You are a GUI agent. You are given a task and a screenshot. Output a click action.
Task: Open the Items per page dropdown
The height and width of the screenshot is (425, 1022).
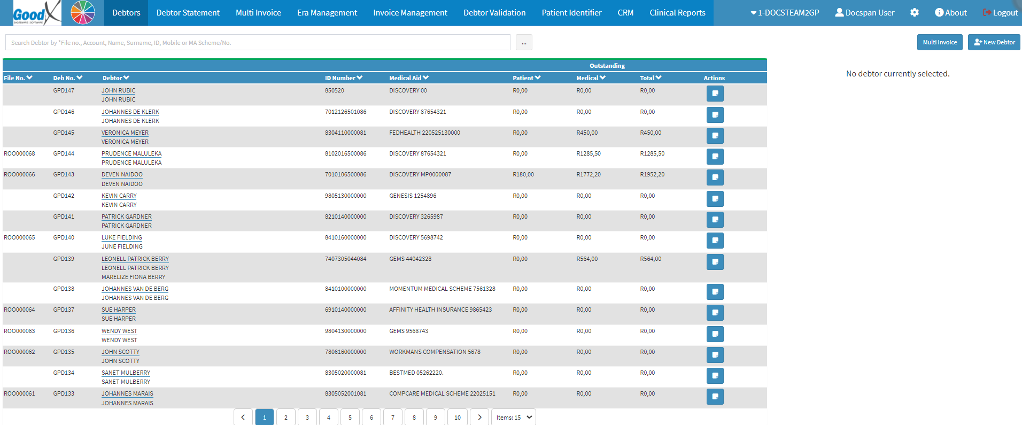[513, 418]
